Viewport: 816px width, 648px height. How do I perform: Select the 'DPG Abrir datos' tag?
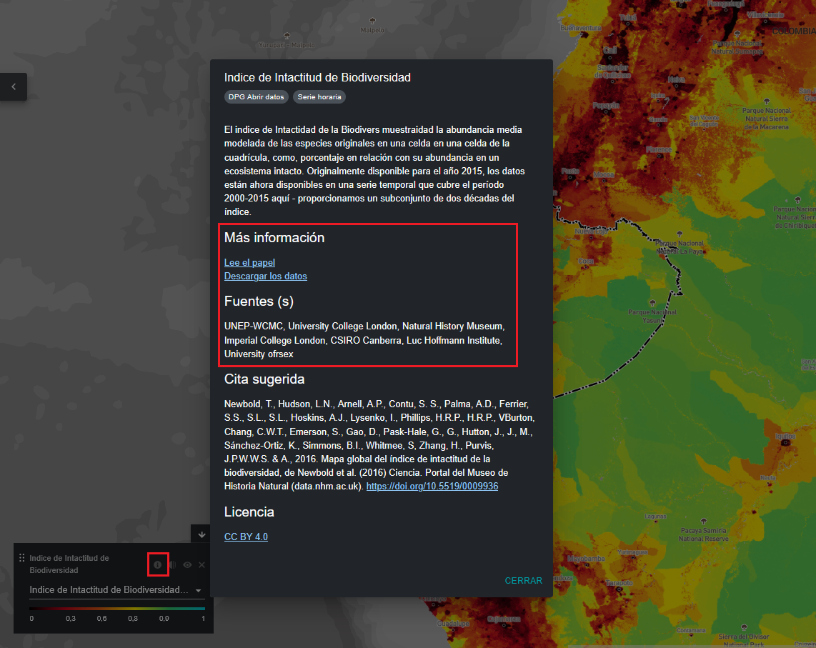256,96
